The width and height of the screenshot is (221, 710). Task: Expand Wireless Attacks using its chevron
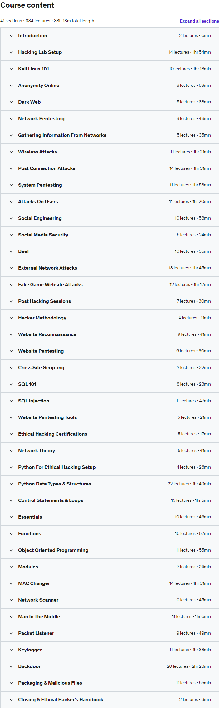pyautogui.click(x=11, y=152)
